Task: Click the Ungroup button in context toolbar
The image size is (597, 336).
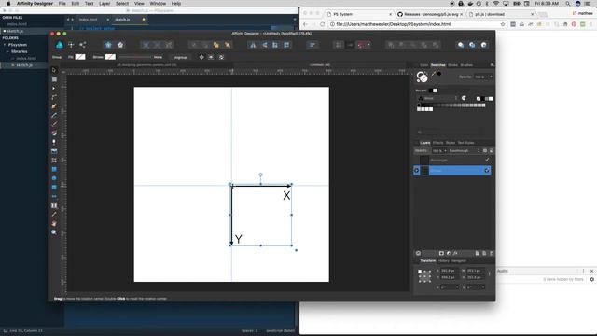Action: pyautogui.click(x=180, y=57)
